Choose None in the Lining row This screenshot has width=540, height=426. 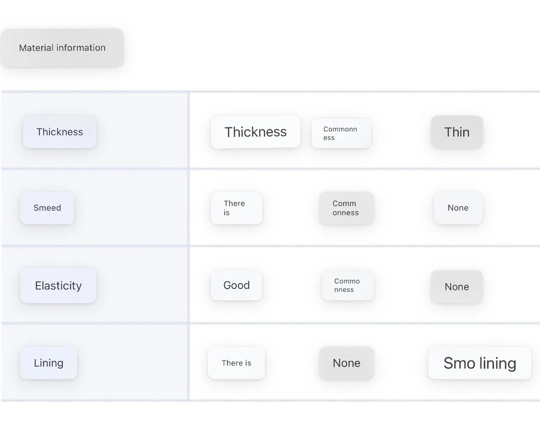pos(346,363)
